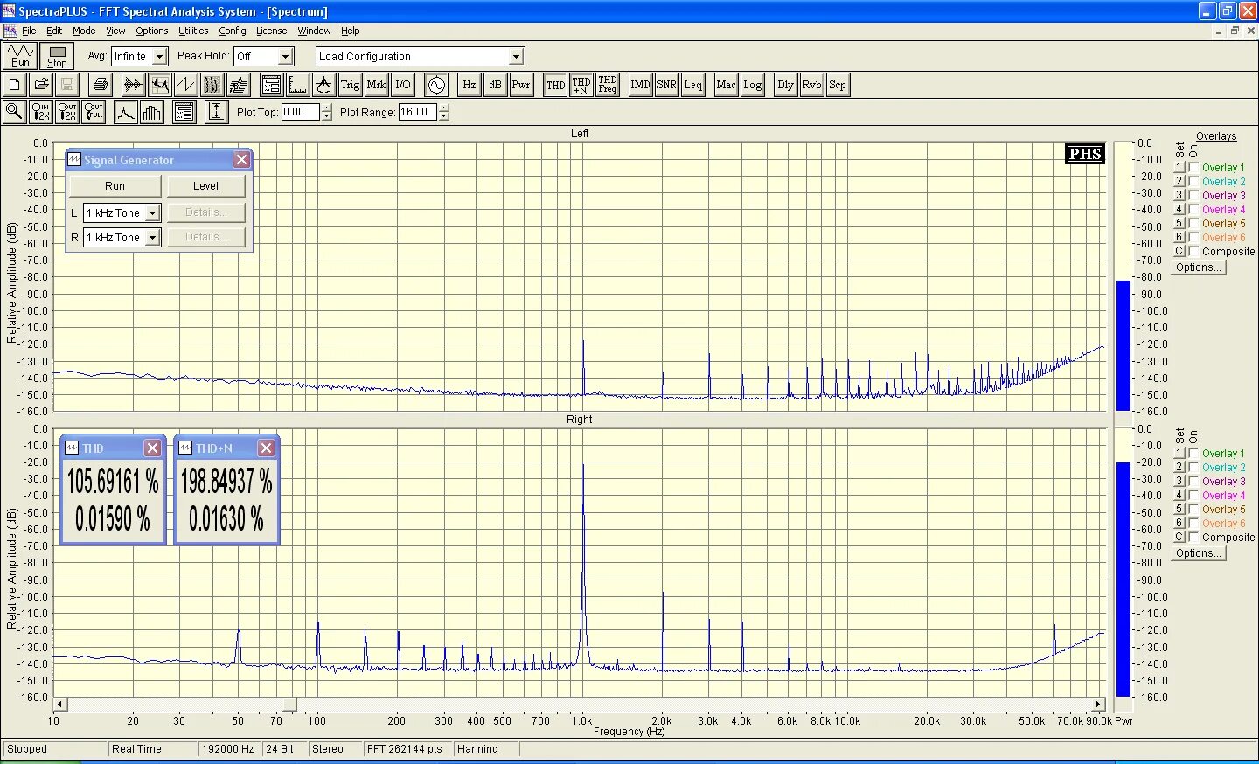The image size is (1259, 764).
Task: Open the File menu
Action: tap(29, 31)
